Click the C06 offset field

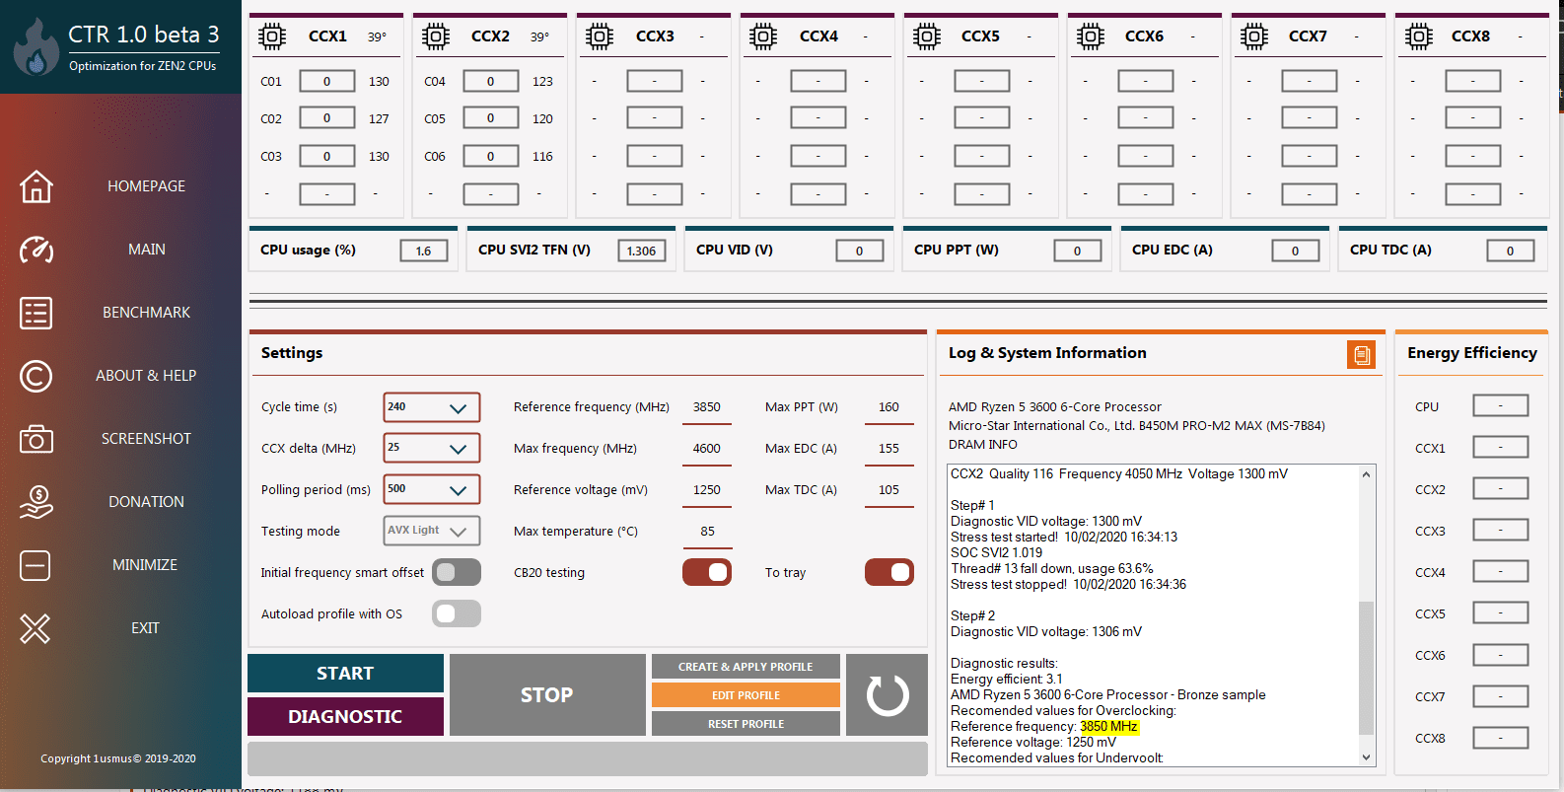(491, 156)
